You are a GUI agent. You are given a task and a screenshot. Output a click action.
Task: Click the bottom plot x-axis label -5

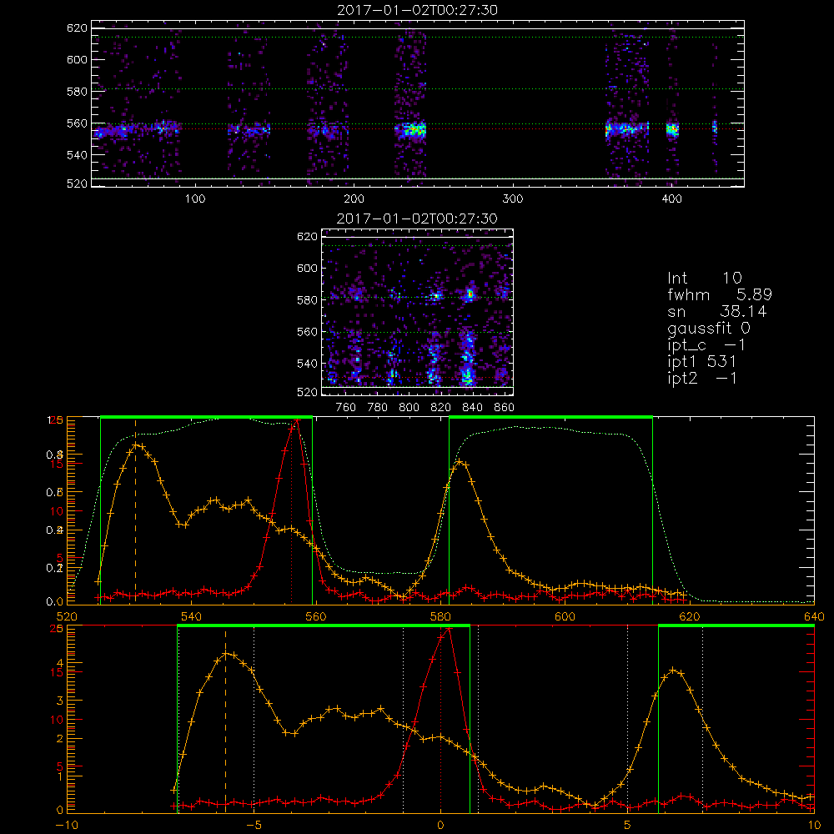254,826
